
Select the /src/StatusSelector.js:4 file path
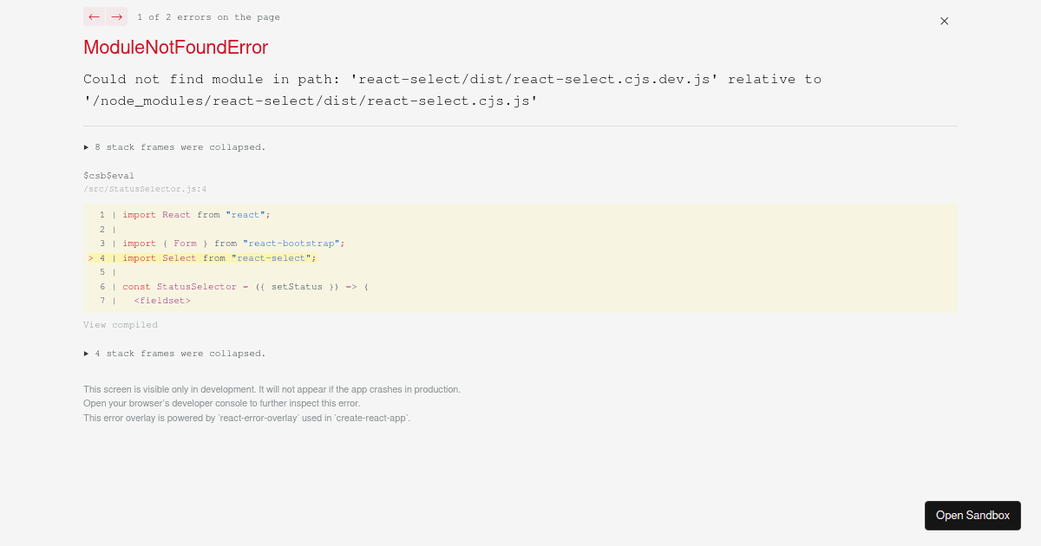point(146,188)
